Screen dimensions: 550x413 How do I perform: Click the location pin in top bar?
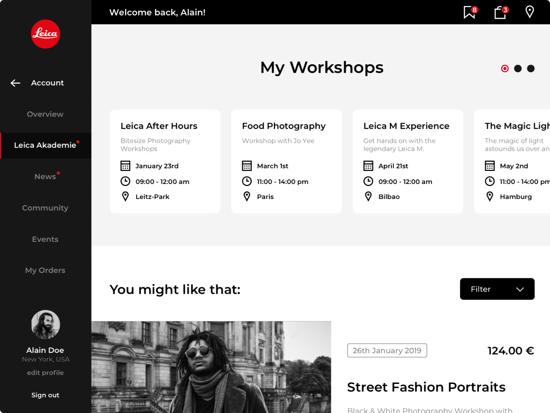(x=530, y=12)
